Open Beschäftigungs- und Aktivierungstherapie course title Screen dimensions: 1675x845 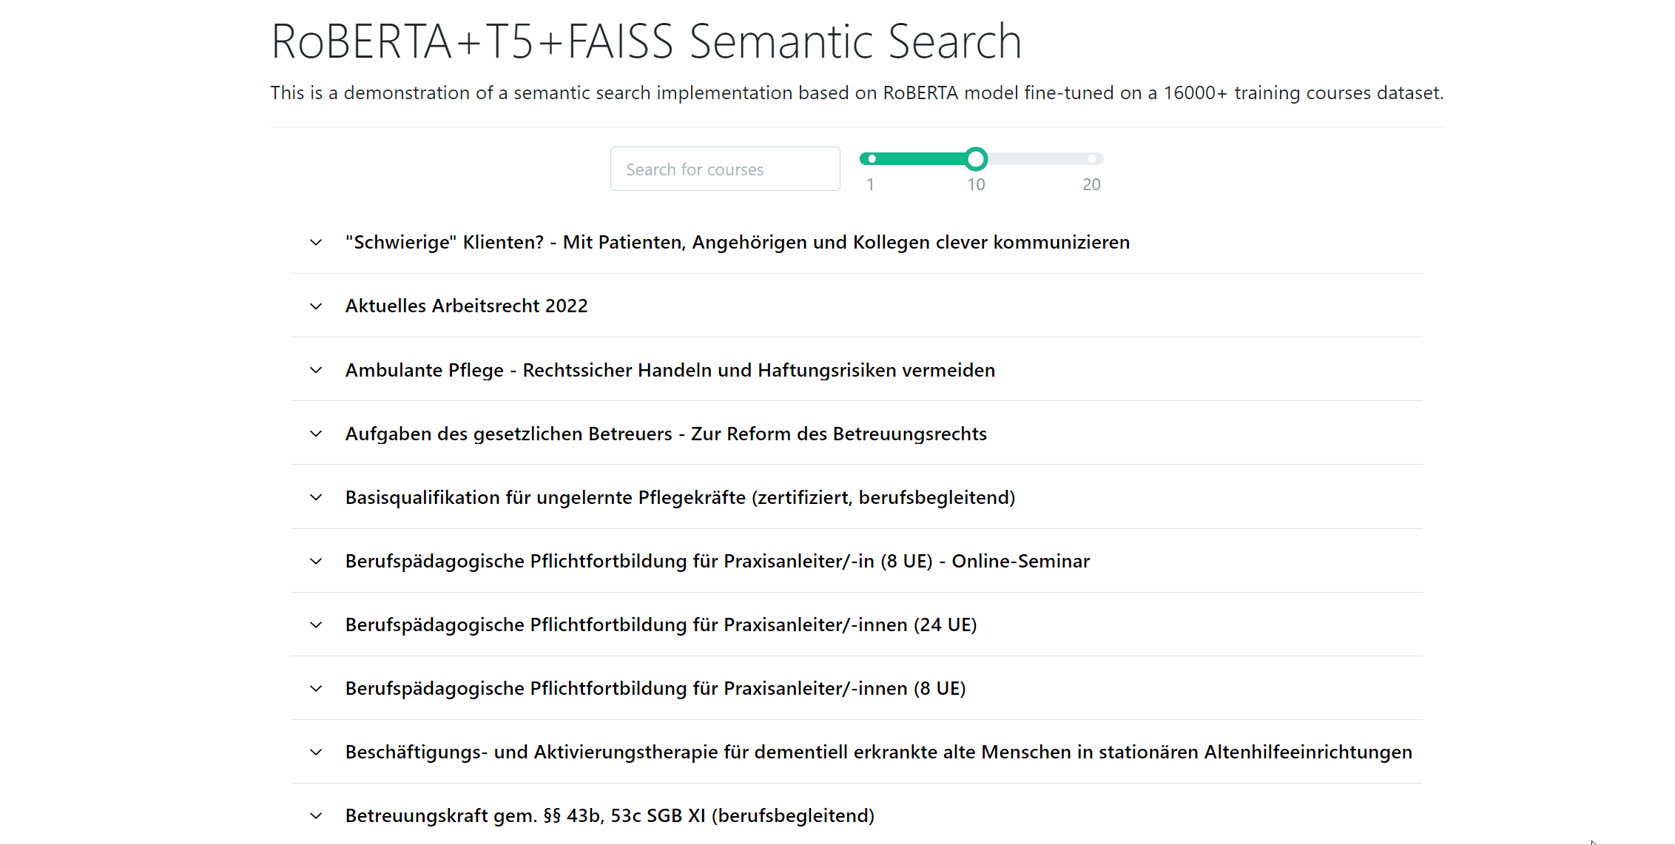tap(878, 752)
